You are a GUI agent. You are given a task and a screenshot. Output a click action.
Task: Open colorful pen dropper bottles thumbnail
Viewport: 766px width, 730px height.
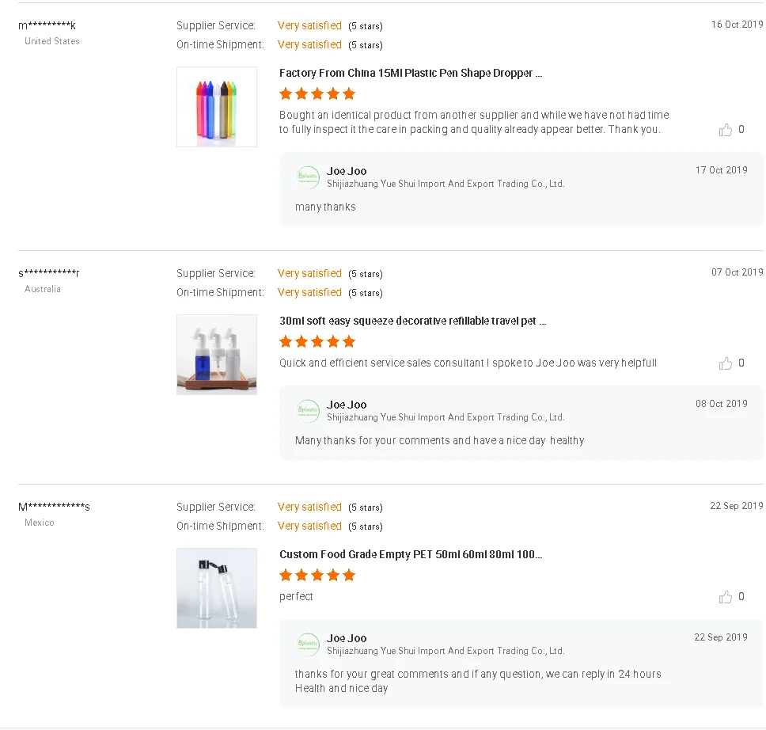pos(217,107)
